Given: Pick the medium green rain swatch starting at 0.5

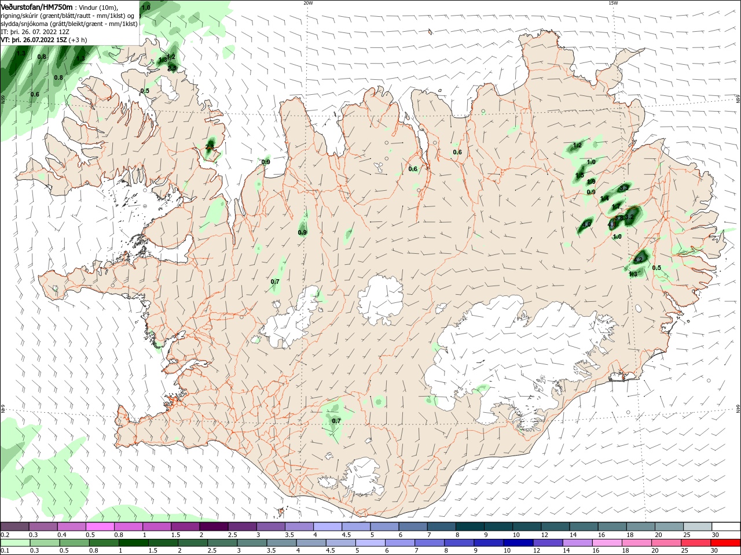Looking at the screenshot, I should (x=75, y=543).
